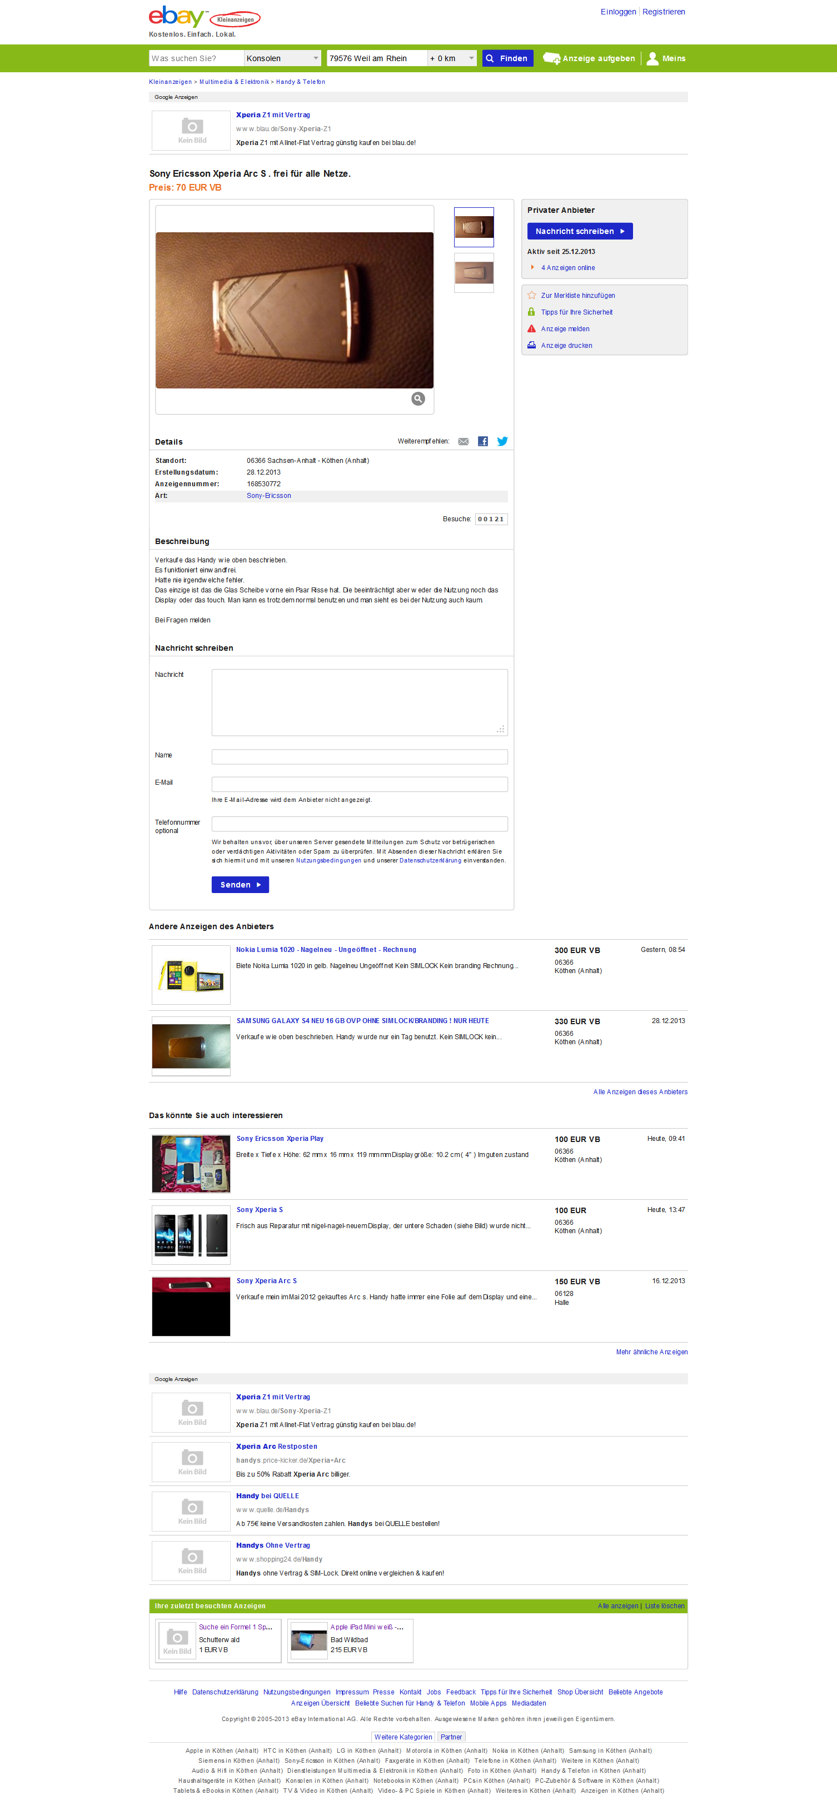Click the security lock icon
Screen dimensions: 837x1805
point(531,312)
